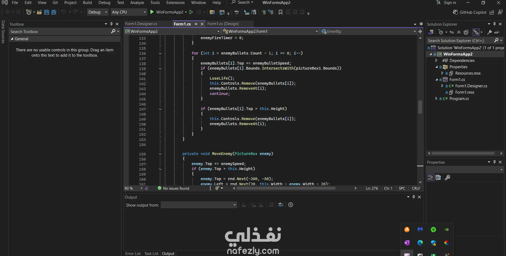Click the Start Without Debugging outline play icon

click(191, 12)
